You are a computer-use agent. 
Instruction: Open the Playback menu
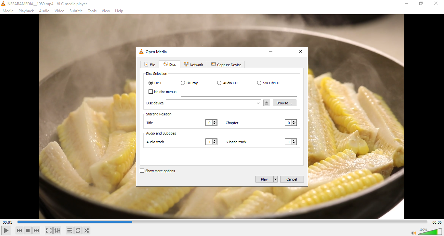tap(26, 11)
